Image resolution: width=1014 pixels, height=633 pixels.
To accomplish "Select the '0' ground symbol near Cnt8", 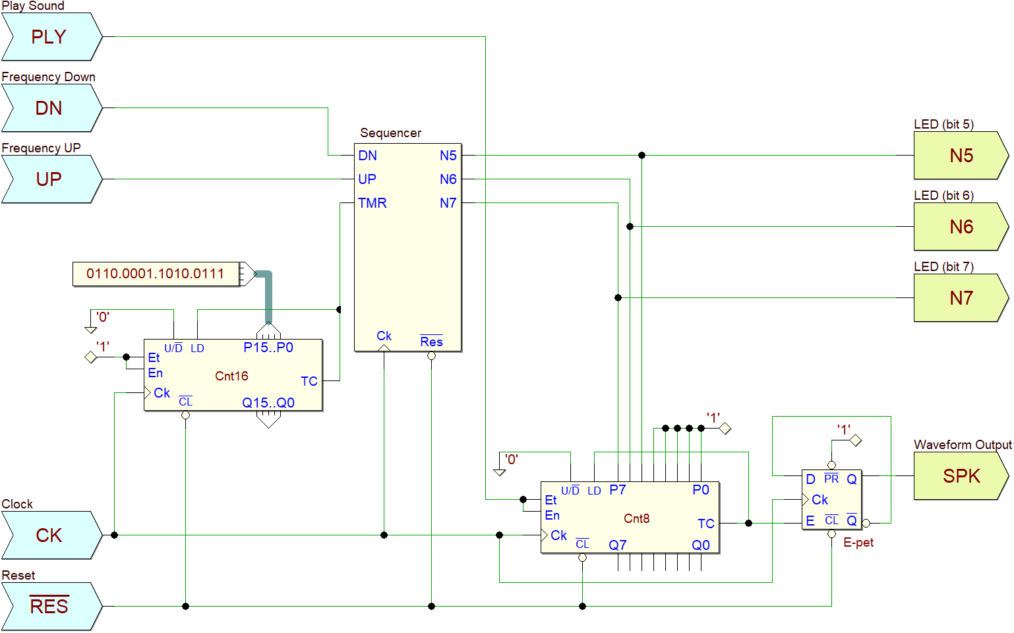I will click(500, 472).
